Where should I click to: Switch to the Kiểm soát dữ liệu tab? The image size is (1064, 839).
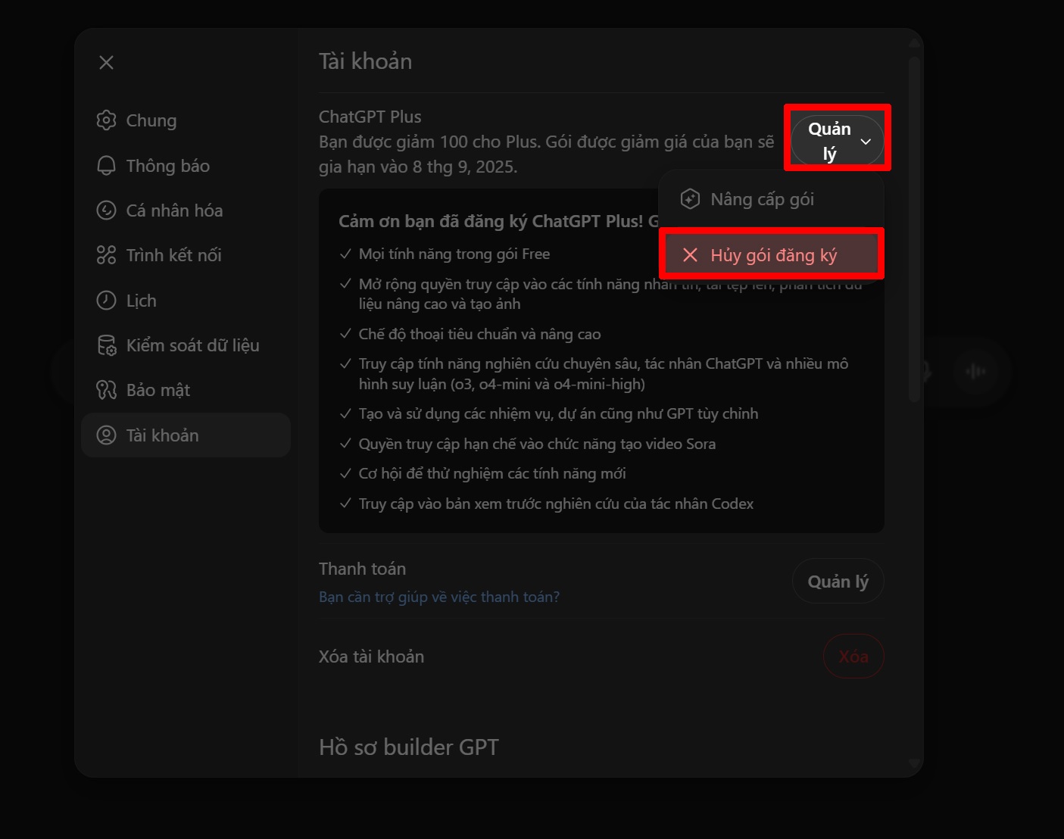192,345
